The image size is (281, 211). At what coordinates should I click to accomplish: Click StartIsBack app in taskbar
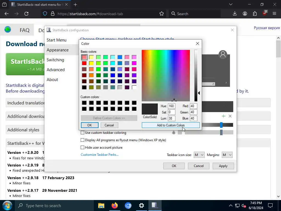coord(154,205)
